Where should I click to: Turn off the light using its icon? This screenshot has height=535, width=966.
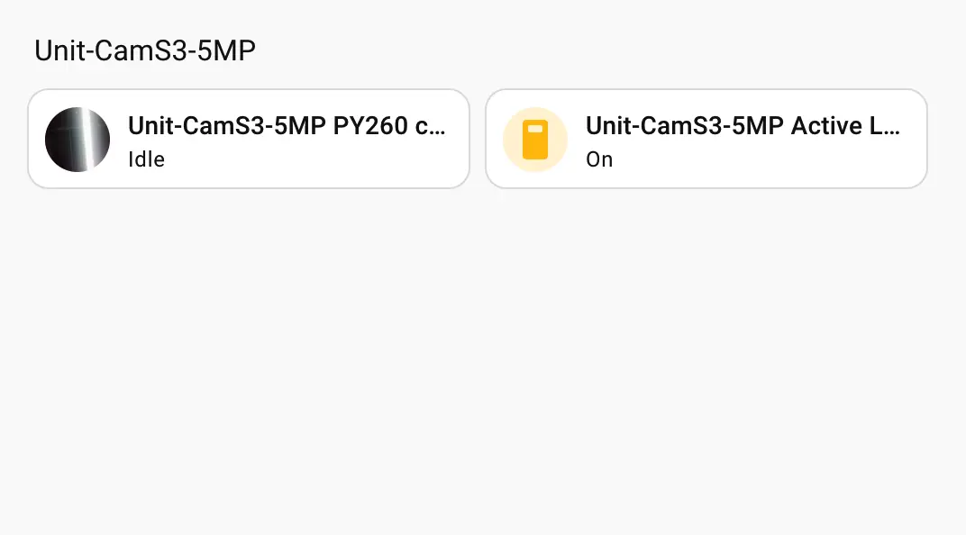click(x=535, y=140)
